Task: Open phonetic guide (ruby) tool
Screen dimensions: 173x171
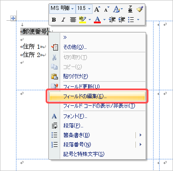Action: point(130,9)
